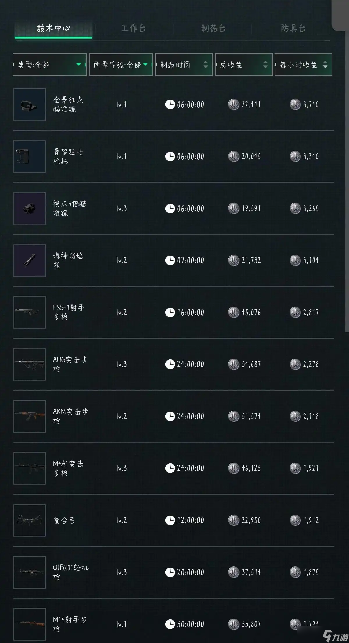Go to the 防具台 tab
This screenshot has width=349, height=643.
[x=293, y=29]
